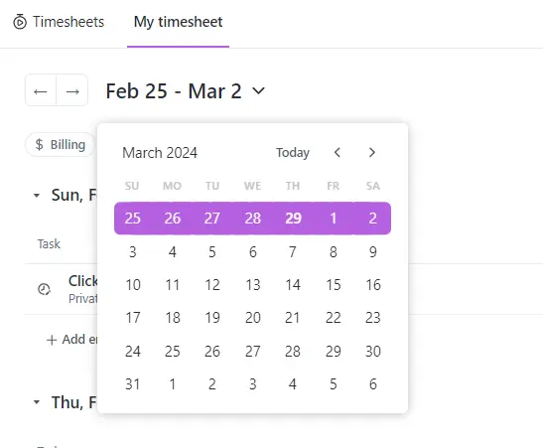
Task: Choose March 12 on the calendar
Action: click(212, 285)
